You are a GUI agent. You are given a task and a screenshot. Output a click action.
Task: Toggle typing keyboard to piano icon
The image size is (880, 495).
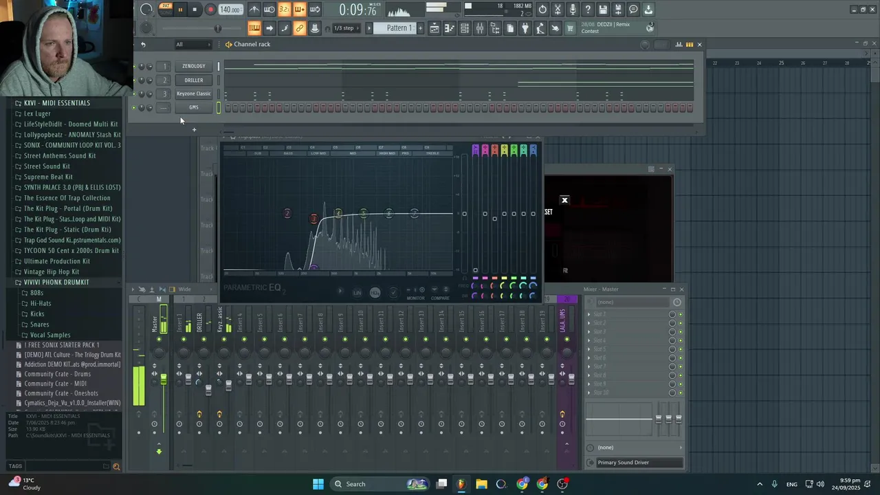pyautogui.click(x=254, y=28)
